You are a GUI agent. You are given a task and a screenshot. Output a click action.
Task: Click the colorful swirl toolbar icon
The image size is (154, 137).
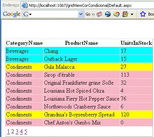click(x=117, y=14)
